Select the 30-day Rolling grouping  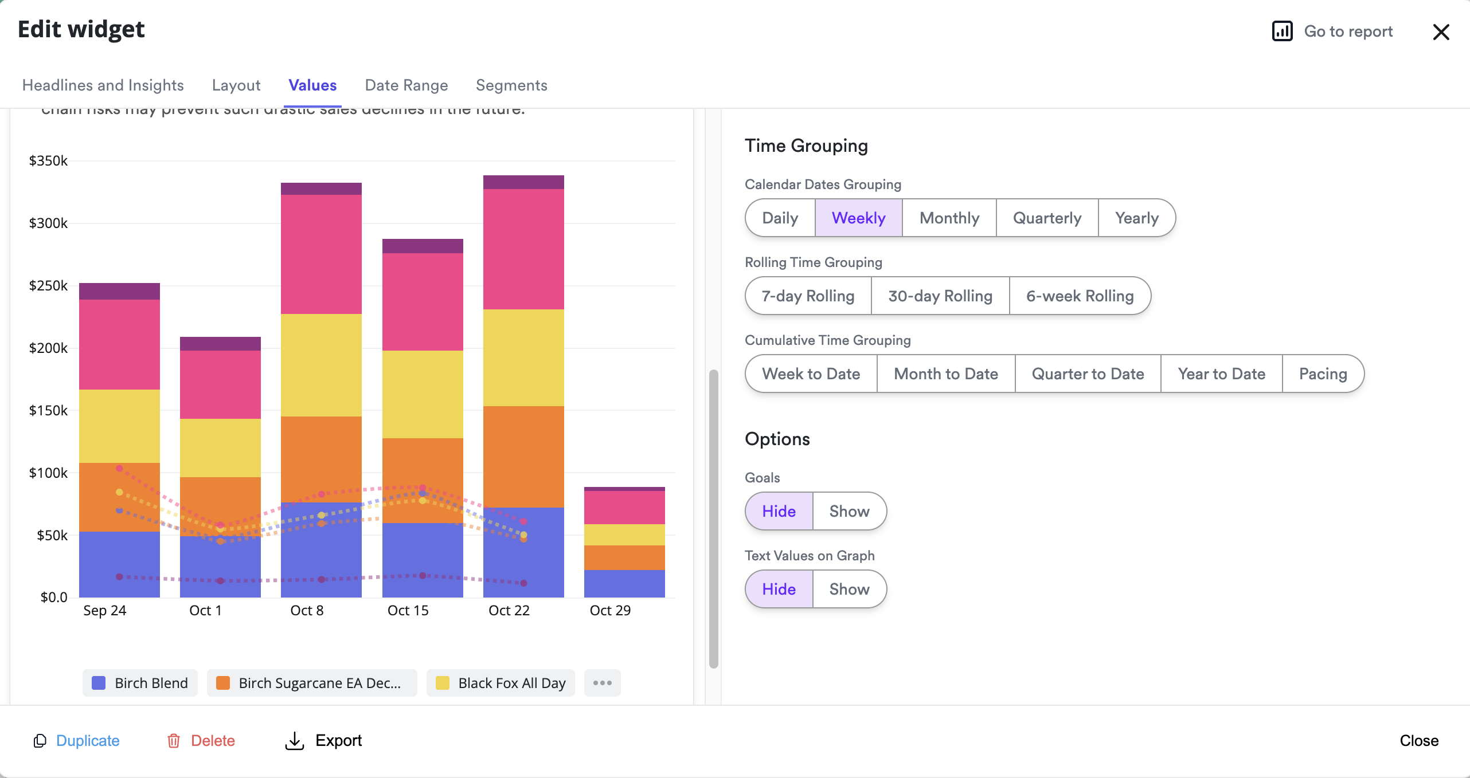[x=940, y=296]
